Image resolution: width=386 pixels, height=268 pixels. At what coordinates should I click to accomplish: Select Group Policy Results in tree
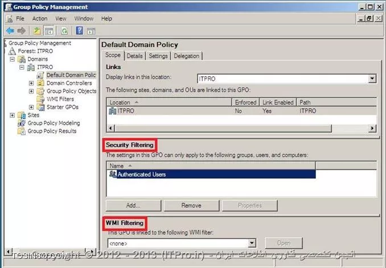click(52, 131)
